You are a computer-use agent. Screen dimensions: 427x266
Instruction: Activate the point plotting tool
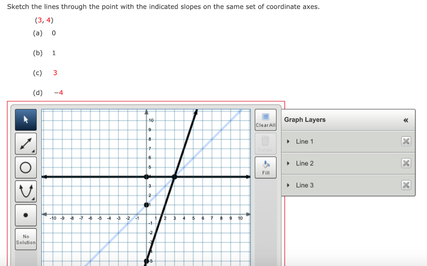[x=25, y=215]
